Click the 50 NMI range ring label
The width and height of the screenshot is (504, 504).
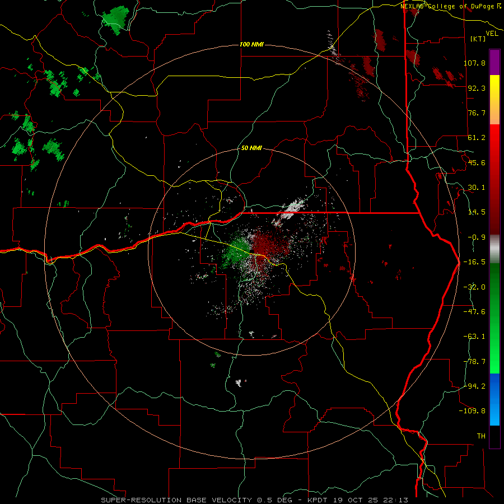pyautogui.click(x=251, y=148)
